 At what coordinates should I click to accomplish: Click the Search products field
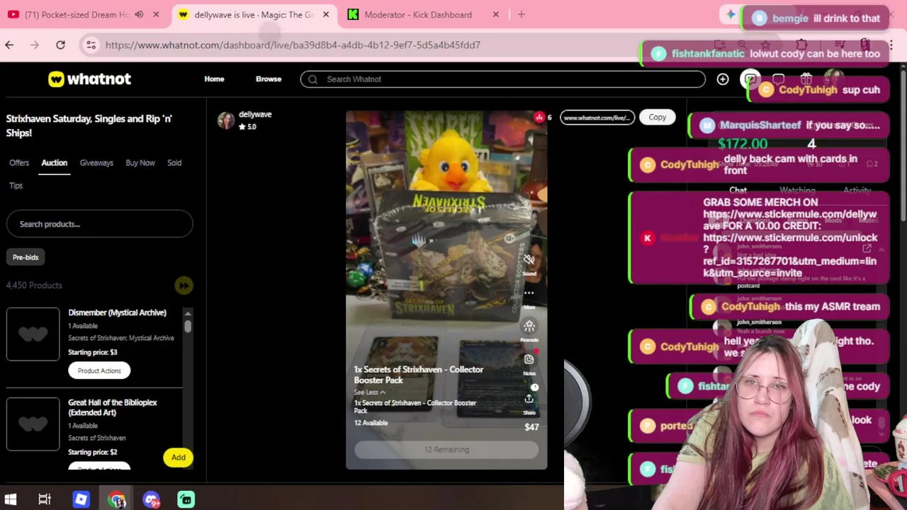99,224
